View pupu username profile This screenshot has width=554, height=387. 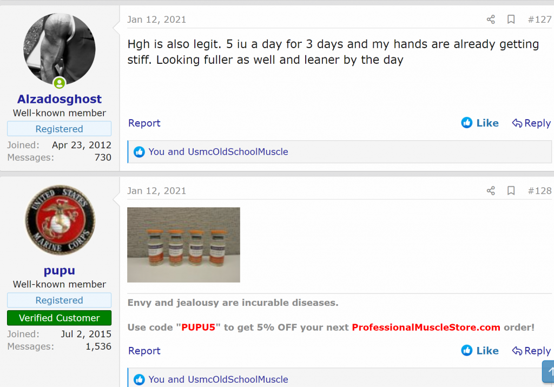[60, 271]
